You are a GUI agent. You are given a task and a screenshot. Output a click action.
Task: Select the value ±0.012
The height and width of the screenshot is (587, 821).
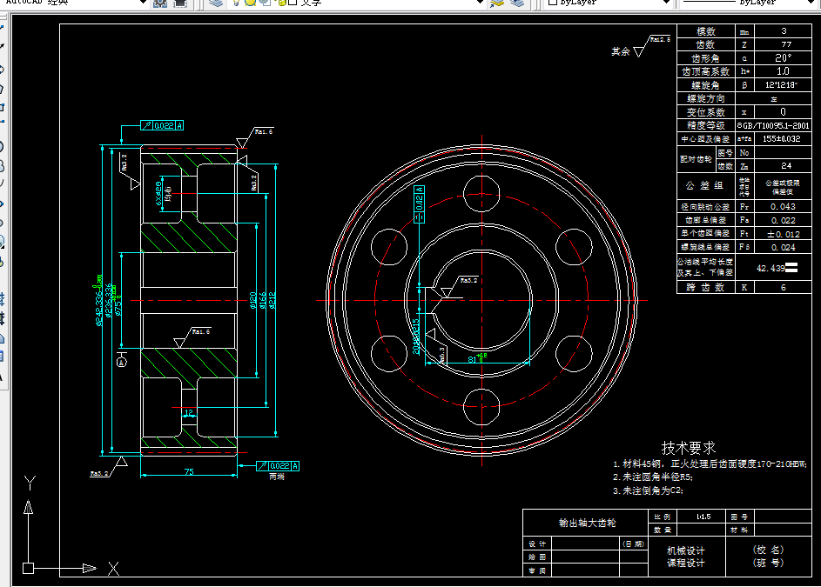(x=784, y=234)
